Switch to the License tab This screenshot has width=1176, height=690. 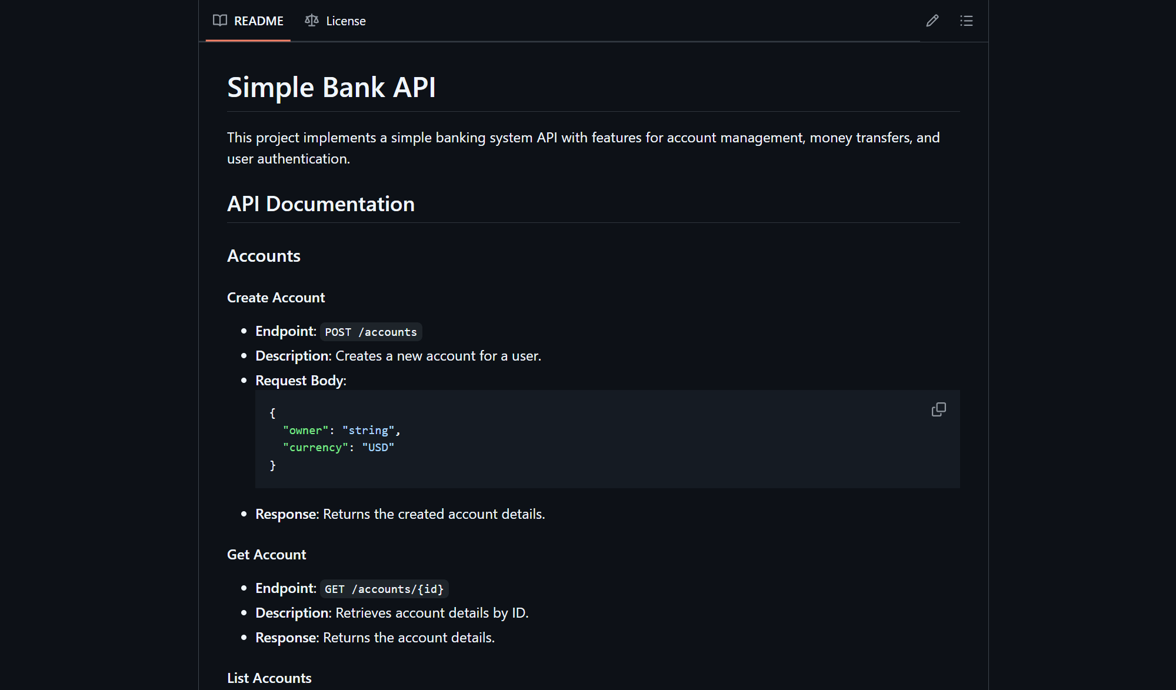click(x=345, y=21)
